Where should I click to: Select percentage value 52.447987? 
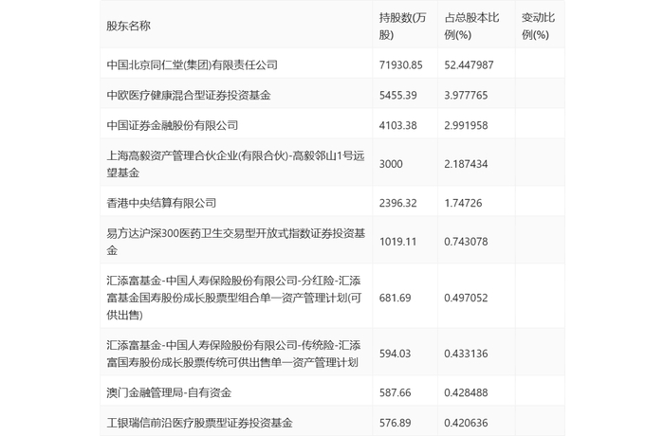(469, 64)
